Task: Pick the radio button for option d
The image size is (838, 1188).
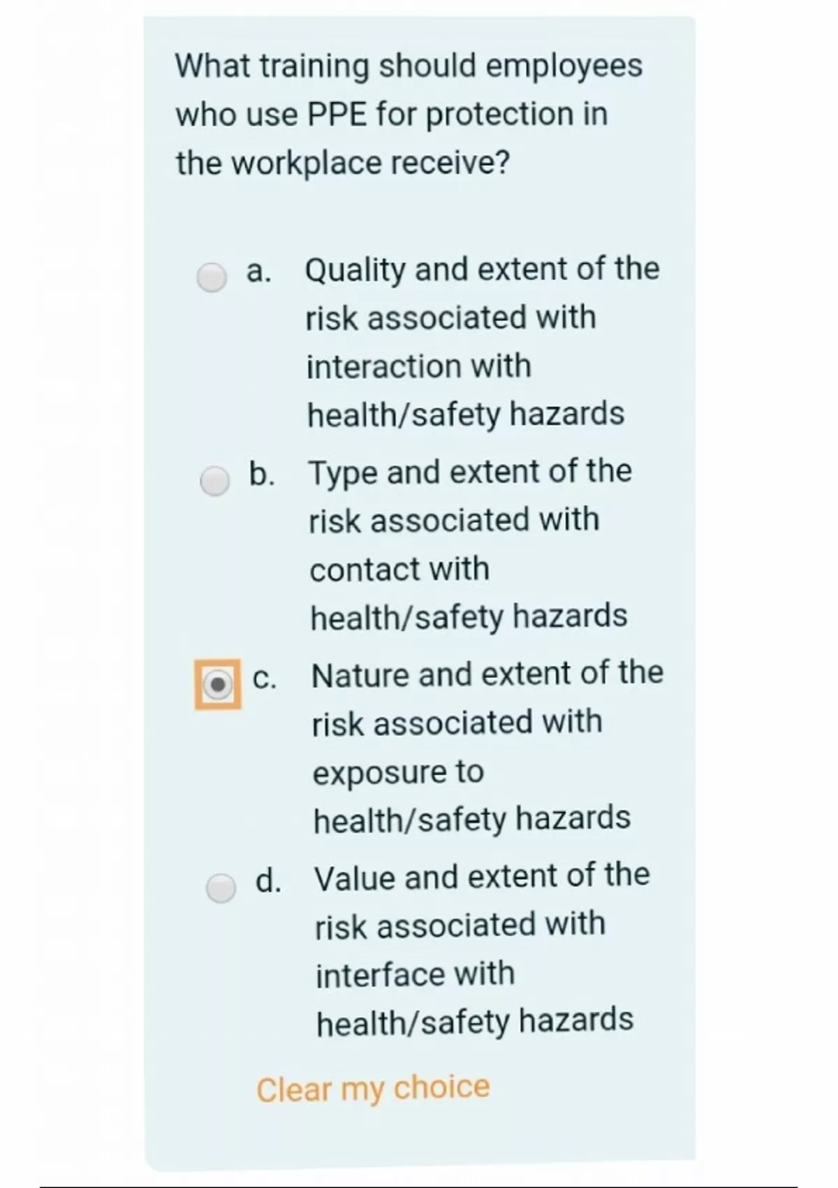Action: point(221,888)
